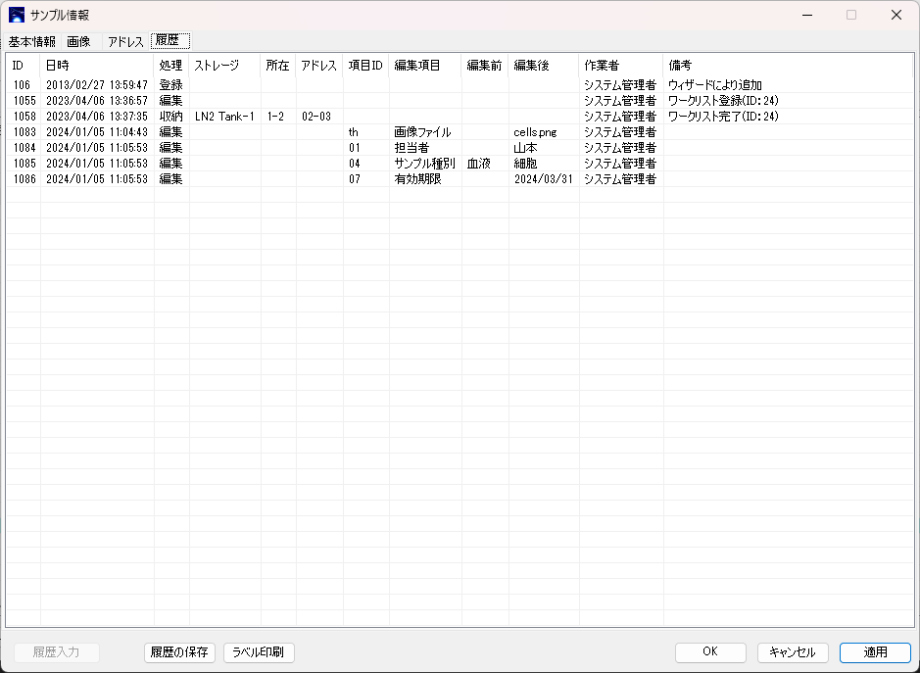Confirm with the OK button
The width and height of the screenshot is (920, 673).
coord(710,652)
